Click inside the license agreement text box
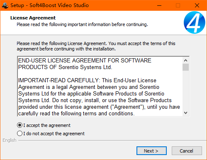 pos(100,86)
